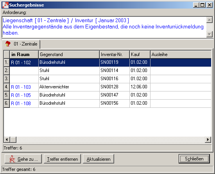
Task: Select the 01 - Zentrale tab
Action: point(21,44)
